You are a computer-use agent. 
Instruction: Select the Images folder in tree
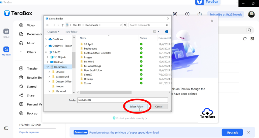59,86
